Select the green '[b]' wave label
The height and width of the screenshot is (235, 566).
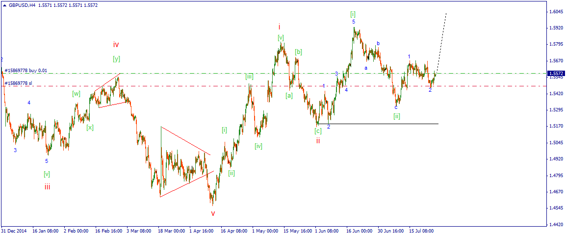pos(298,52)
